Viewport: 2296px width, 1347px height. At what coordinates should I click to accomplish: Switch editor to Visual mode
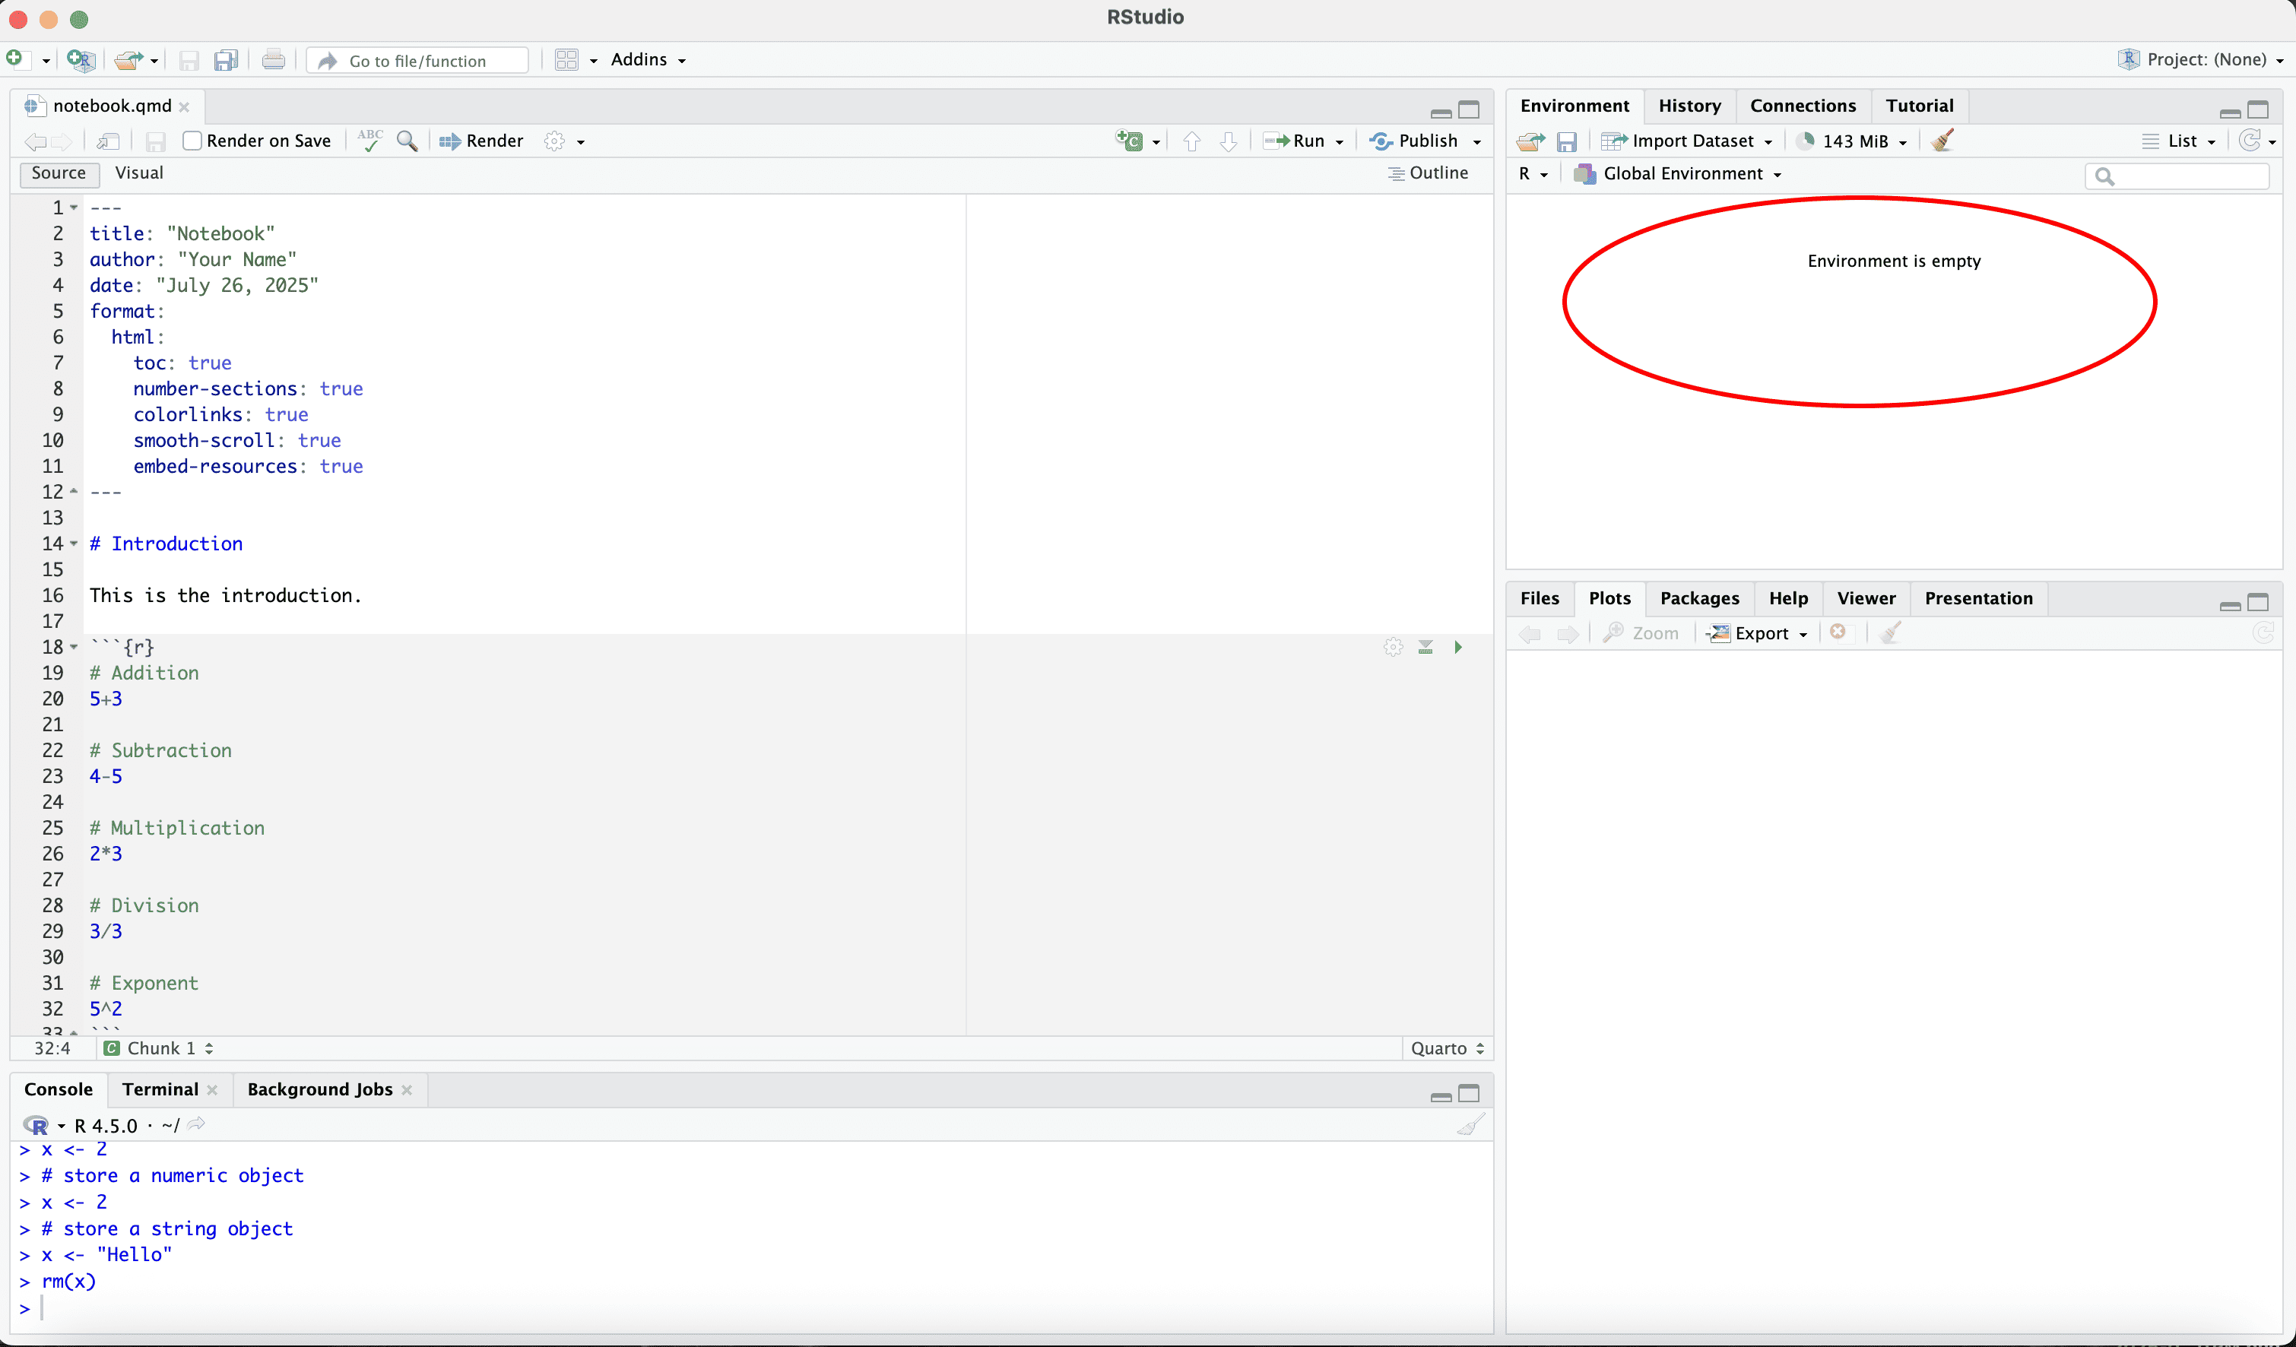click(x=138, y=173)
